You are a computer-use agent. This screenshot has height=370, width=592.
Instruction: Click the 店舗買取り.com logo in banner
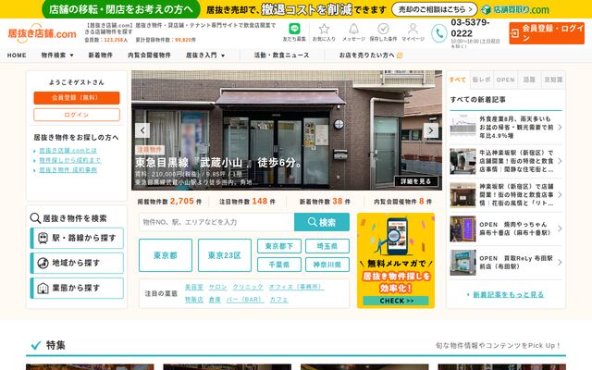coord(515,9)
